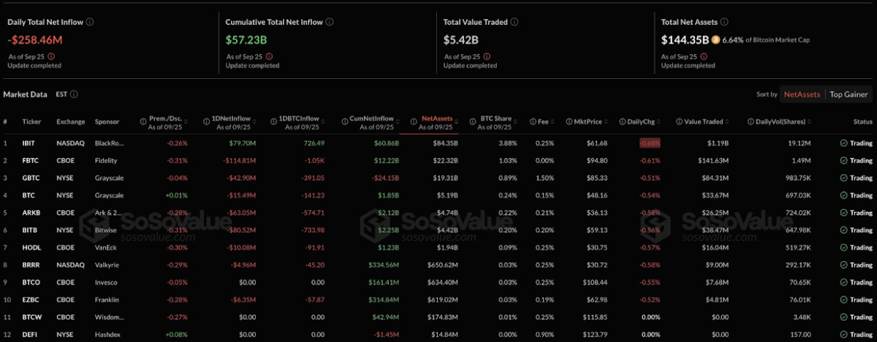Open info icon before Value Traded column

[678, 121]
